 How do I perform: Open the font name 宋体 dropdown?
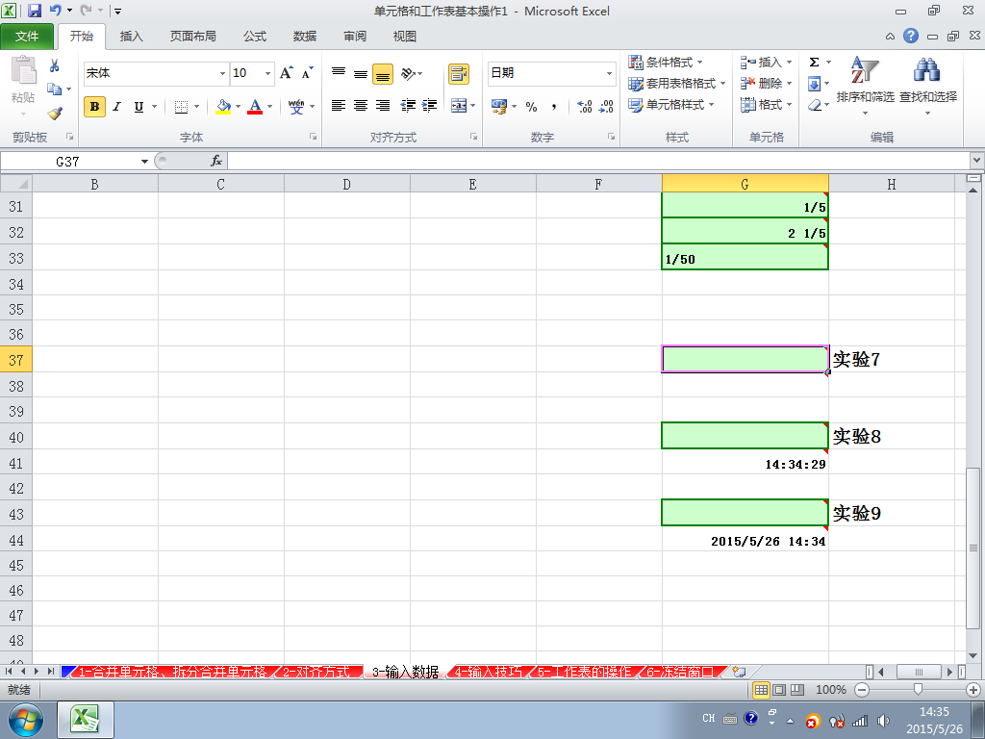click(x=222, y=73)
